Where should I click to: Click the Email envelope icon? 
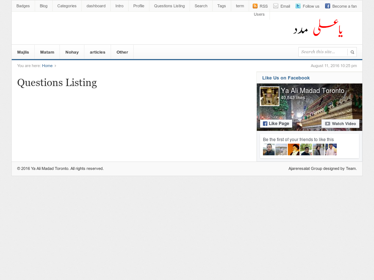(276, 6)
